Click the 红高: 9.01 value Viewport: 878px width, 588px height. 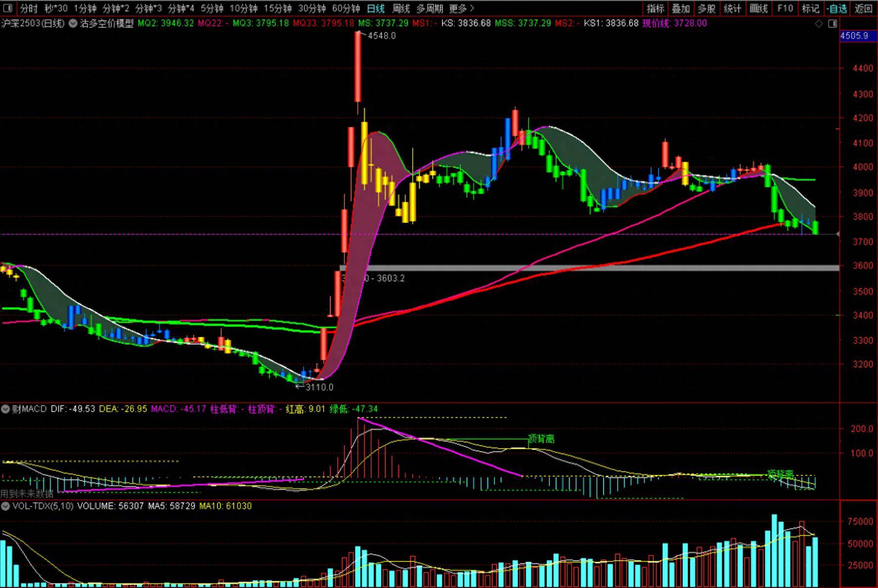coord(305,409)
